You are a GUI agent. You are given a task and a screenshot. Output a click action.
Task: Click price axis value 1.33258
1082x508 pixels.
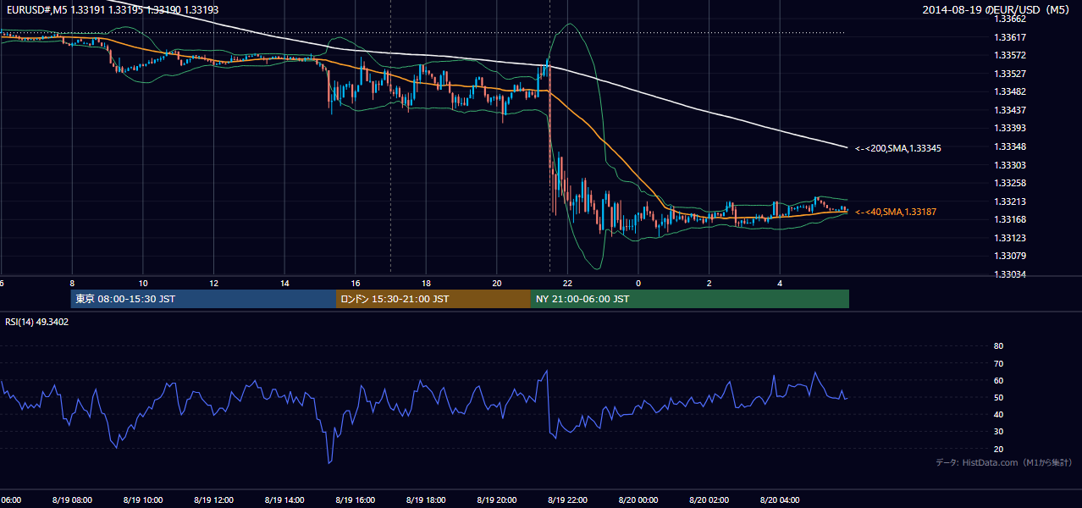point(1010,183)
